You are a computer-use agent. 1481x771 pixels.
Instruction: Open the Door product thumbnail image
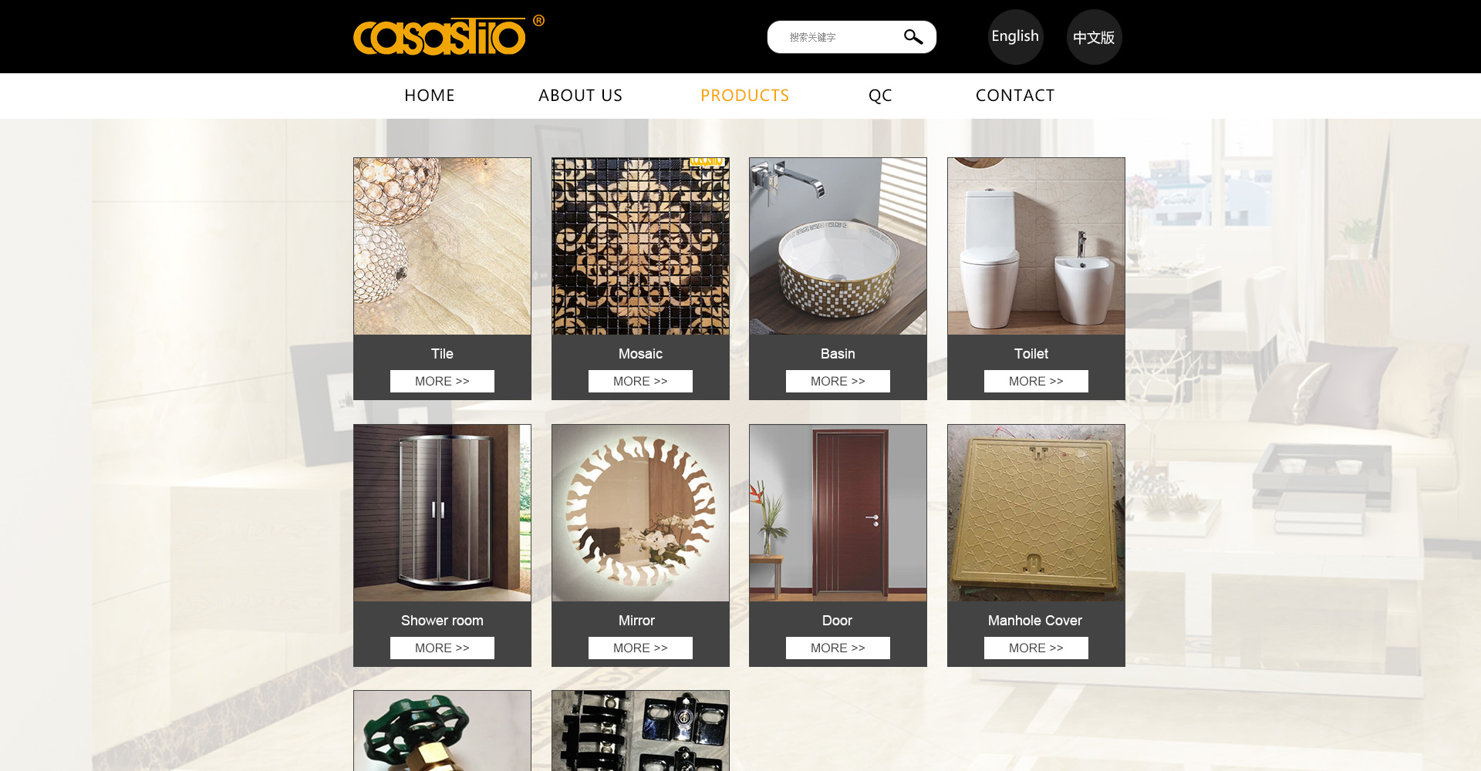pos(838,513)
